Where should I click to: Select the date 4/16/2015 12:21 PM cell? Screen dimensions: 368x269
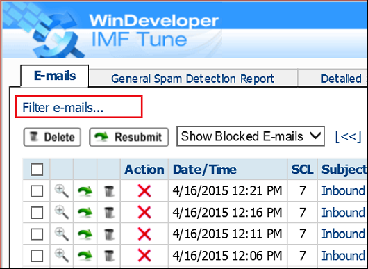pyautogui.click(x=228, y=190)
